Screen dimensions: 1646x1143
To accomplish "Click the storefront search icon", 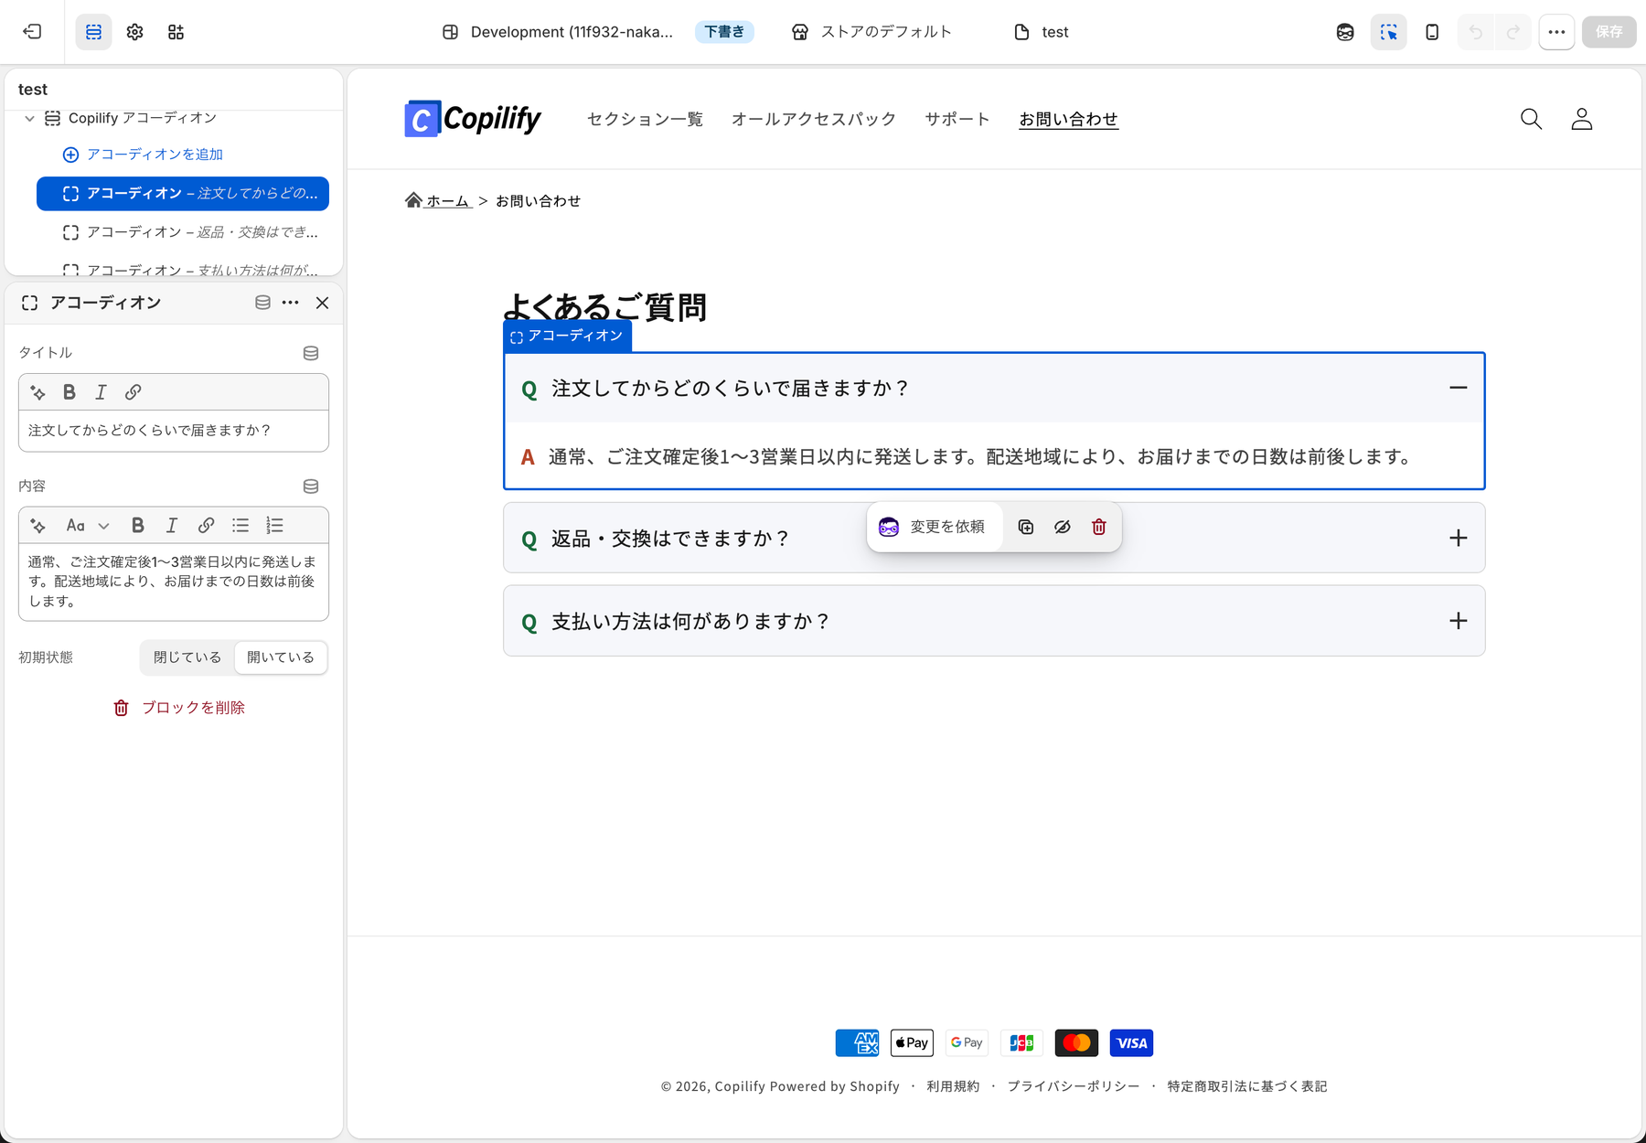I will [x=1531, y=119].
